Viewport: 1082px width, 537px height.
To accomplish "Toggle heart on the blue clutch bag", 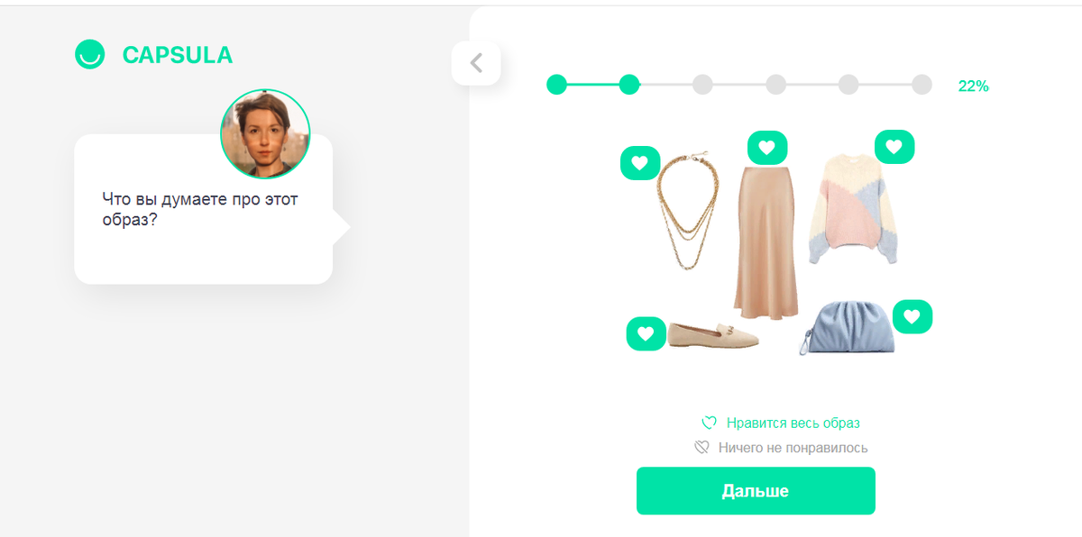I will (x=912, y=316).
